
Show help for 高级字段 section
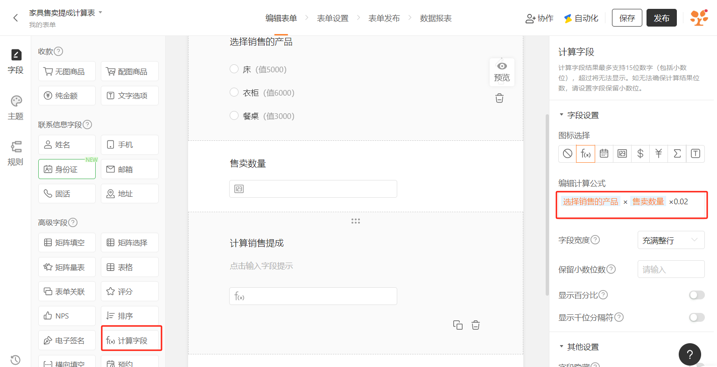point(73,222)
